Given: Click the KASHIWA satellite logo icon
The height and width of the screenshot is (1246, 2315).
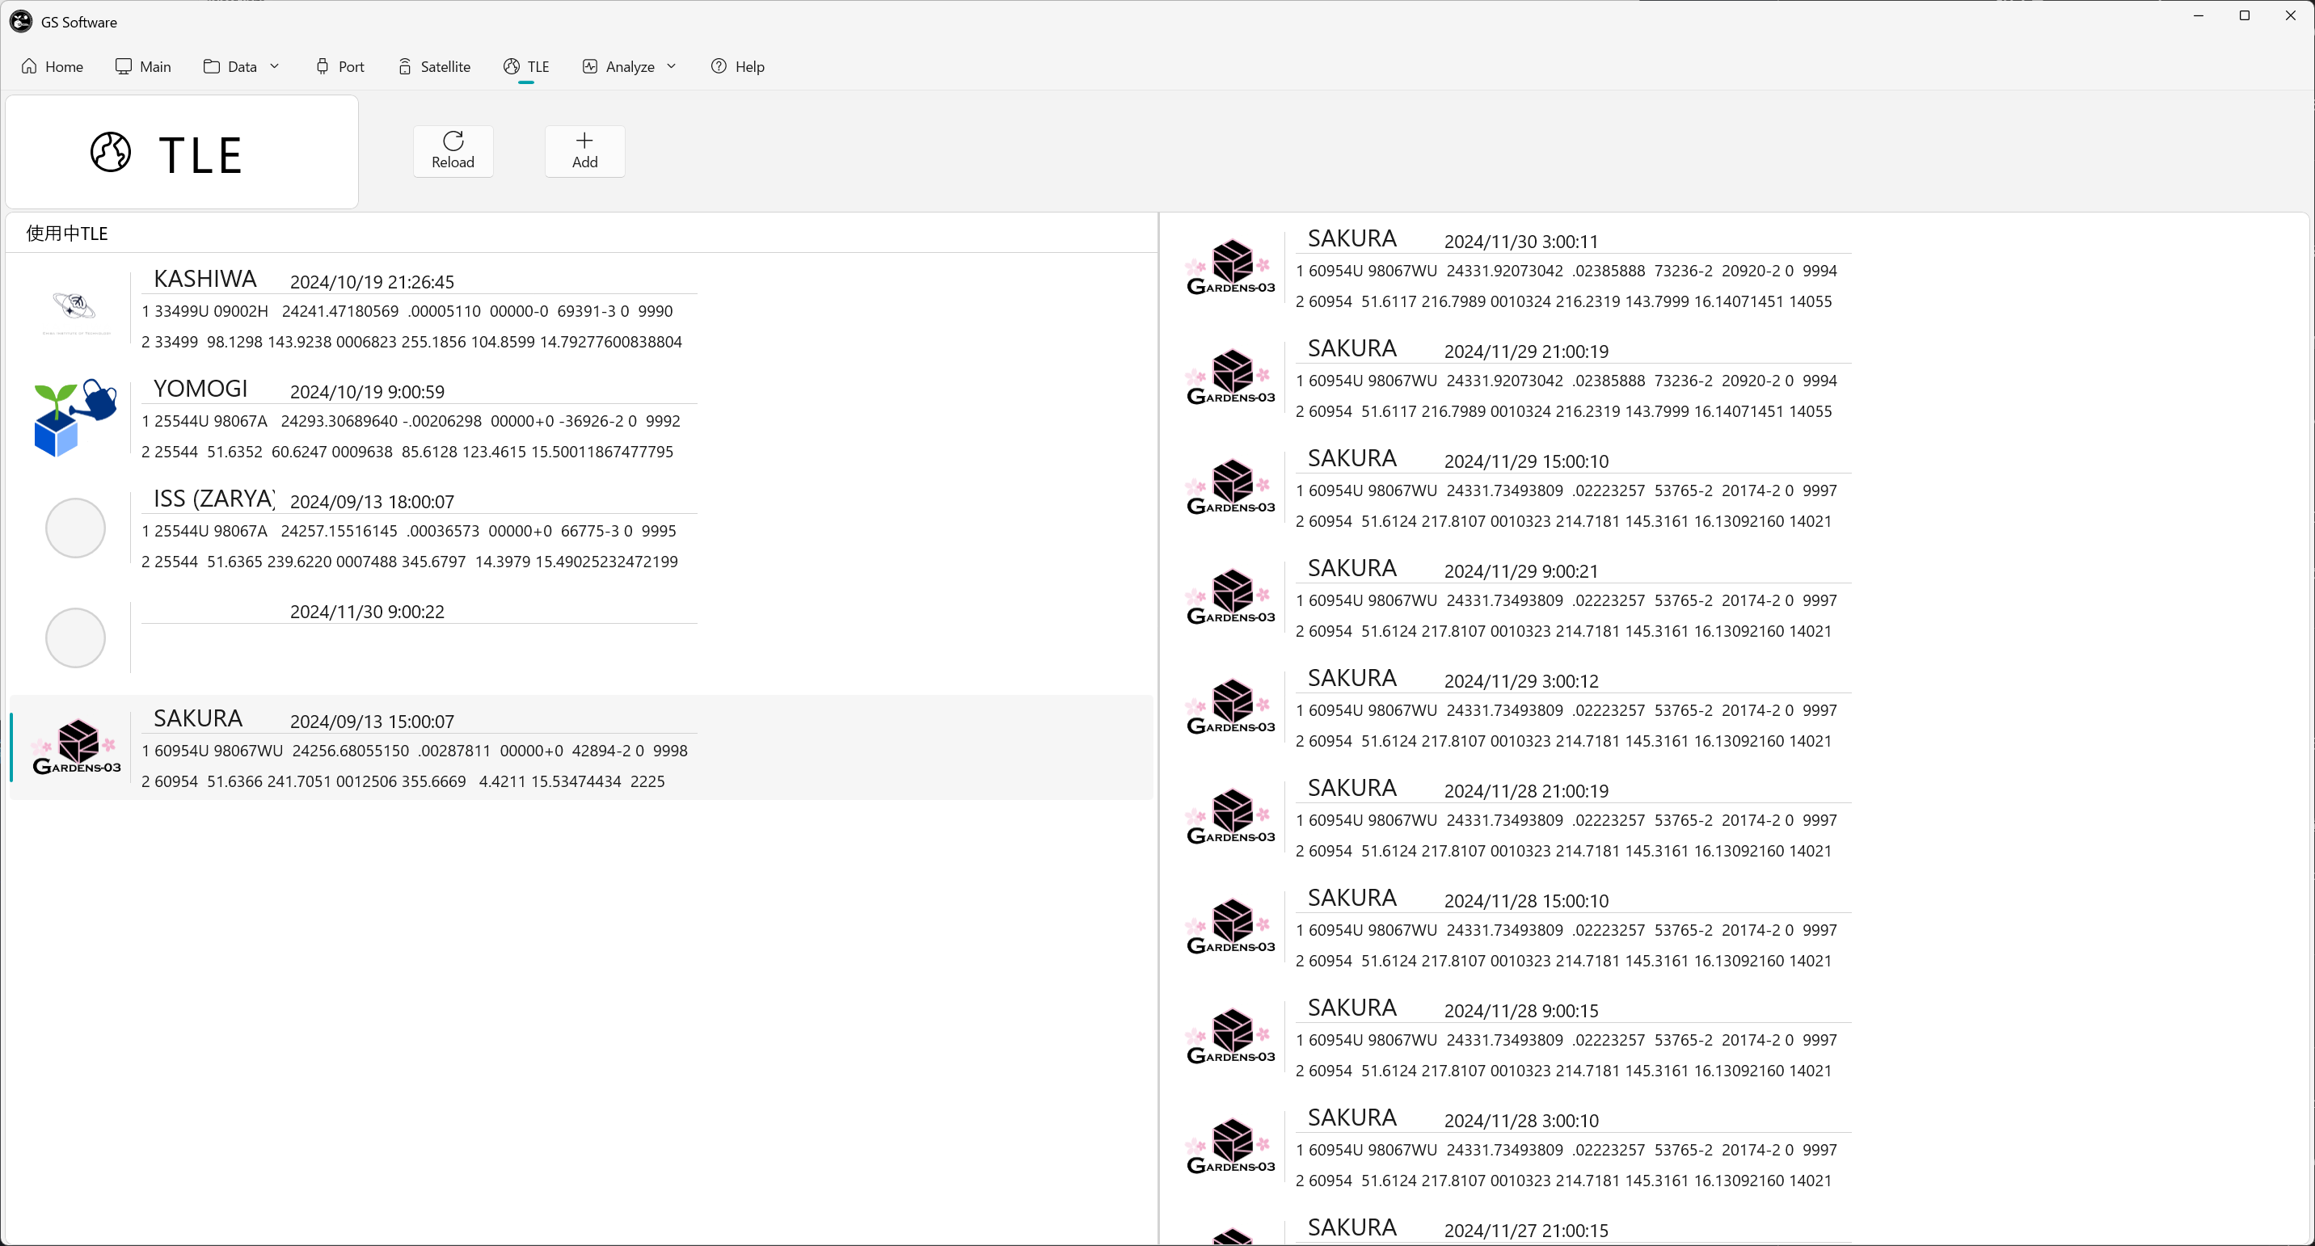Looking at the screenshot, I should point(75,308).
